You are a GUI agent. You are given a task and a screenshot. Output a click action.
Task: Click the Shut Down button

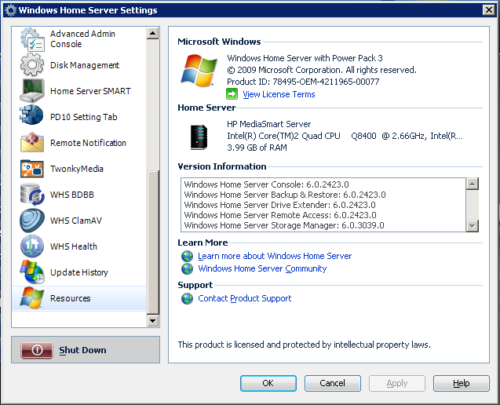[86, 349]
